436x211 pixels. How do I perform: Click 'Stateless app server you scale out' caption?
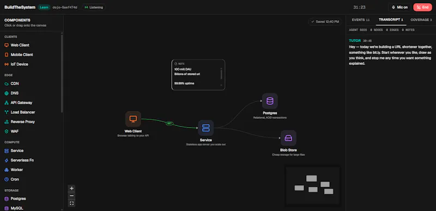tap(206, 144)
